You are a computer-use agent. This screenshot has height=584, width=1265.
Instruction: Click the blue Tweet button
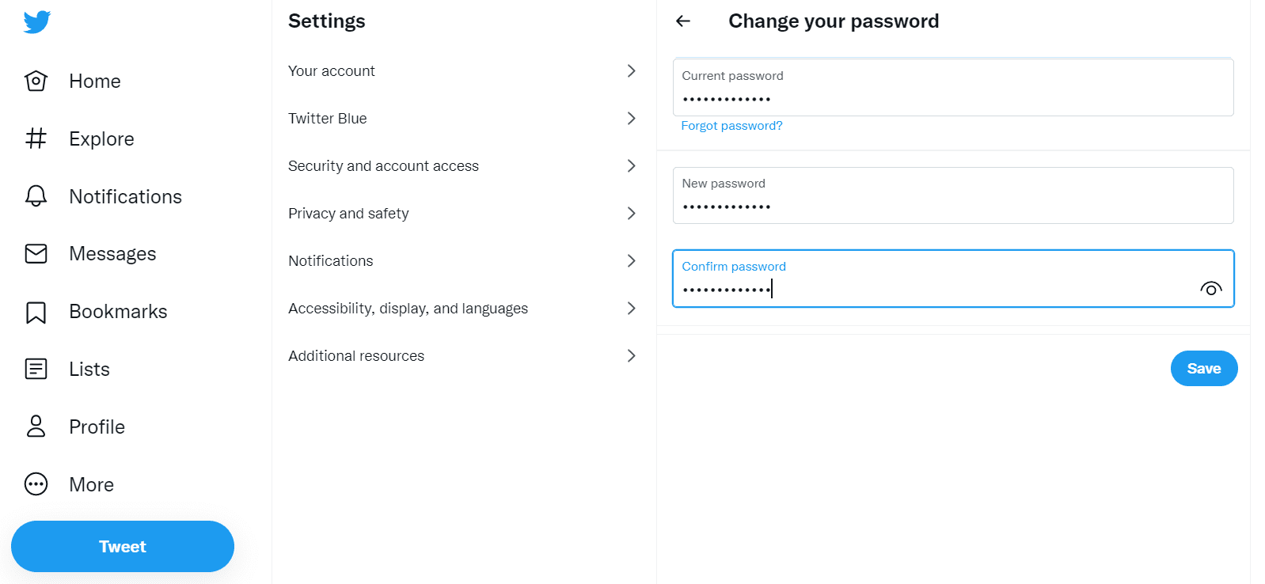(x=122, y=546)
